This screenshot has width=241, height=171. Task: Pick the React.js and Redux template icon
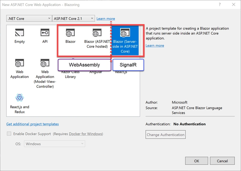[x=20, y=98]
